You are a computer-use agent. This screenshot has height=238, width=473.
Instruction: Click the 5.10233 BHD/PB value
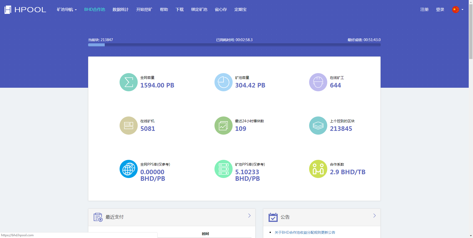[247, 175]
